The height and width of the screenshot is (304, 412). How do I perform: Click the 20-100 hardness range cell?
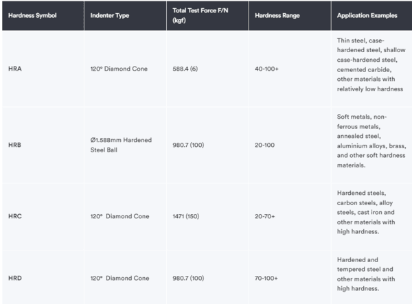266,145
